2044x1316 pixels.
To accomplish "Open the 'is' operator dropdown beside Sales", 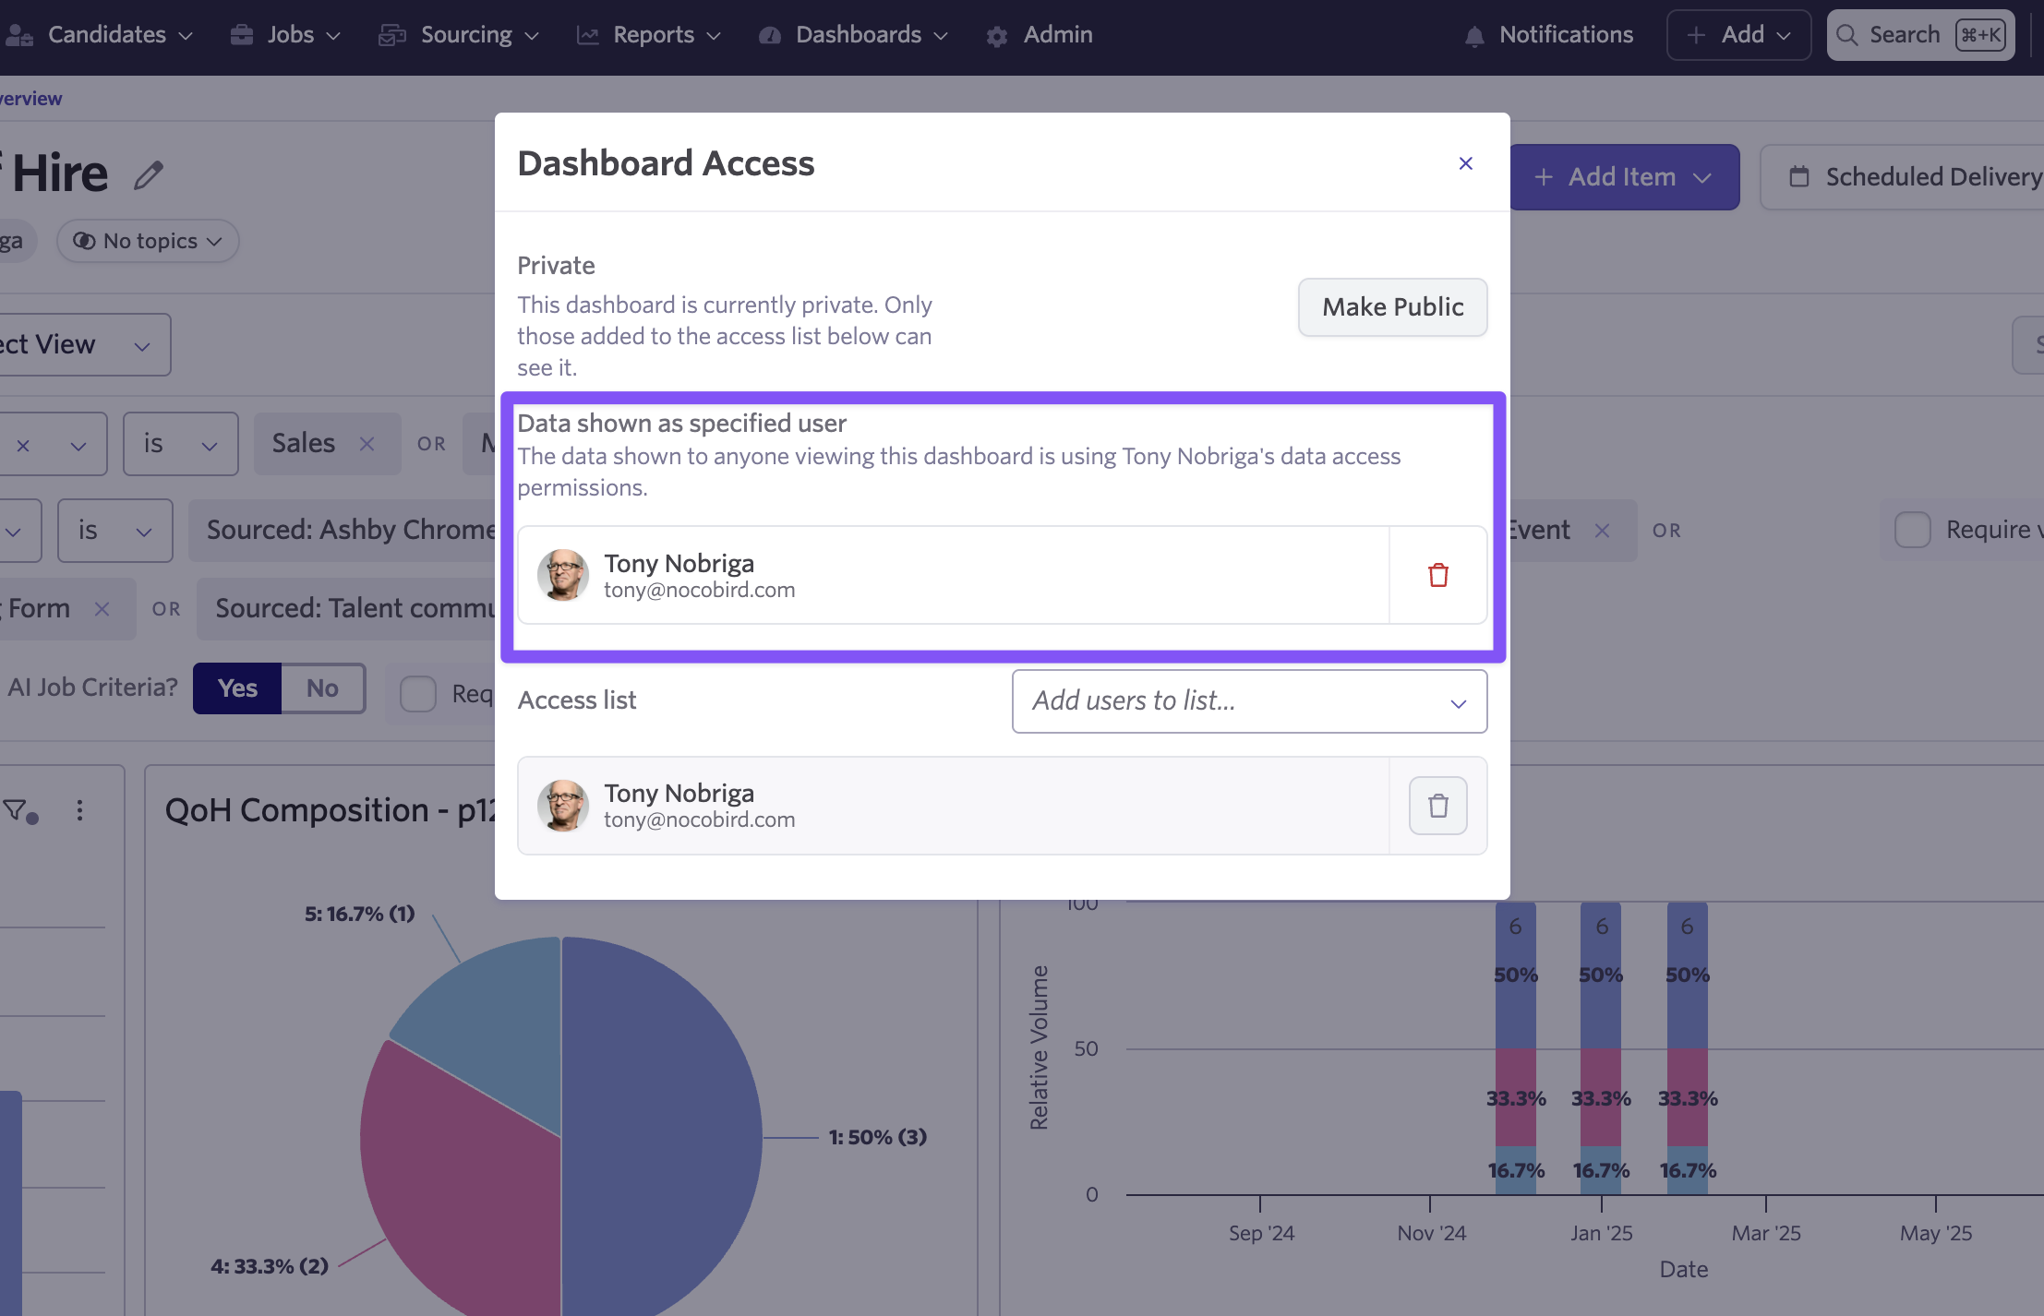I will pos(181,444).
